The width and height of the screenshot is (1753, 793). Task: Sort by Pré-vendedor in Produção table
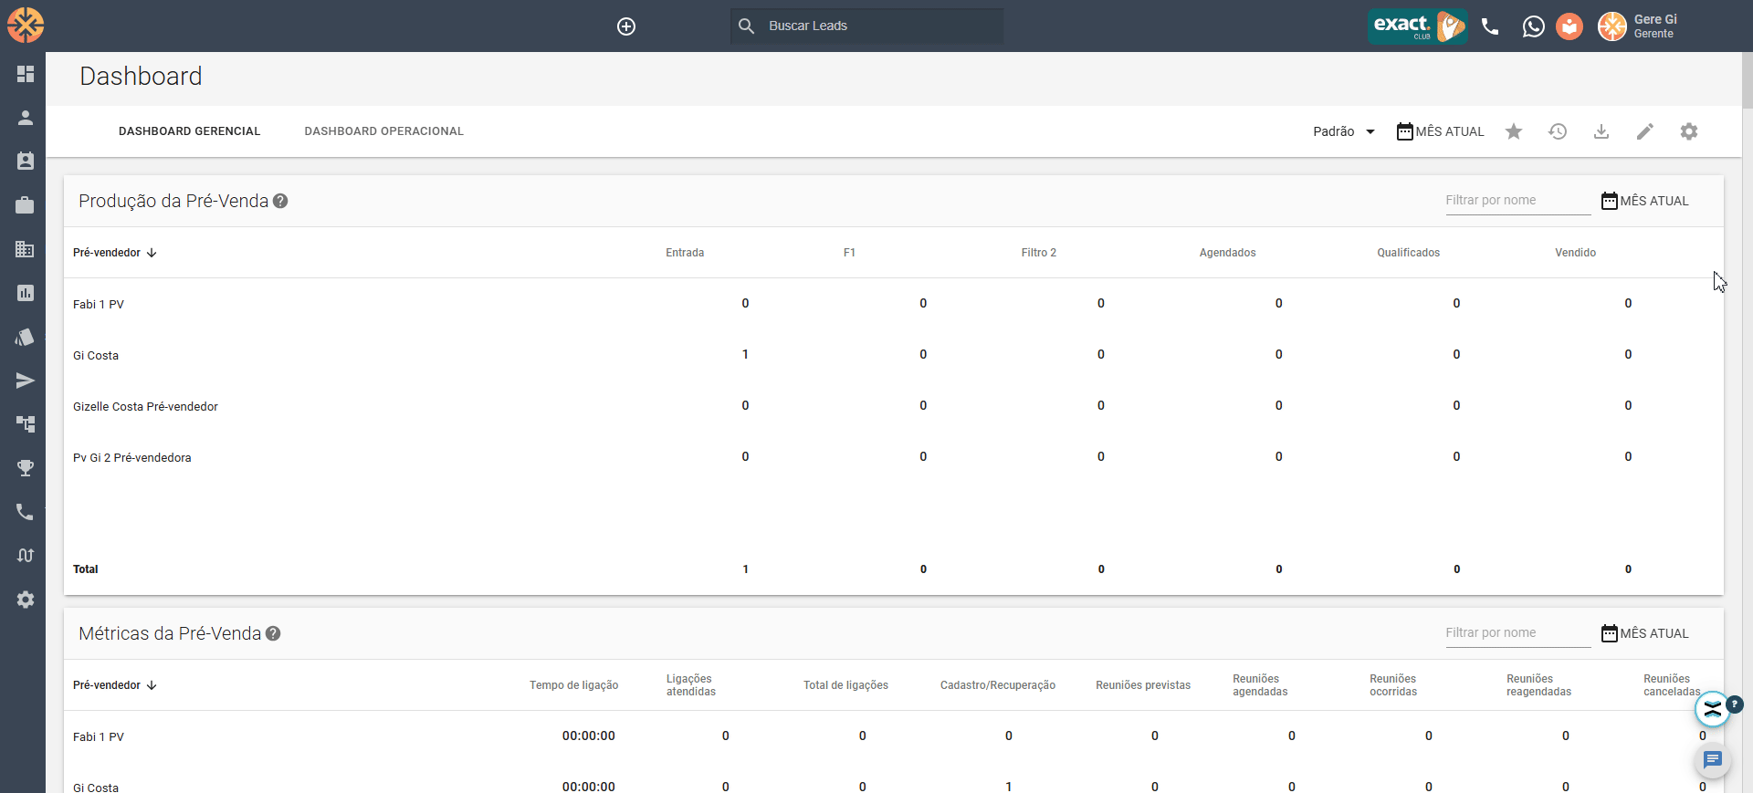point(115,253)
